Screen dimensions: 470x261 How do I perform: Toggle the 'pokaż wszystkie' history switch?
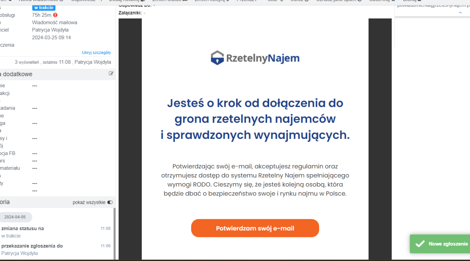tap(110, 202)
